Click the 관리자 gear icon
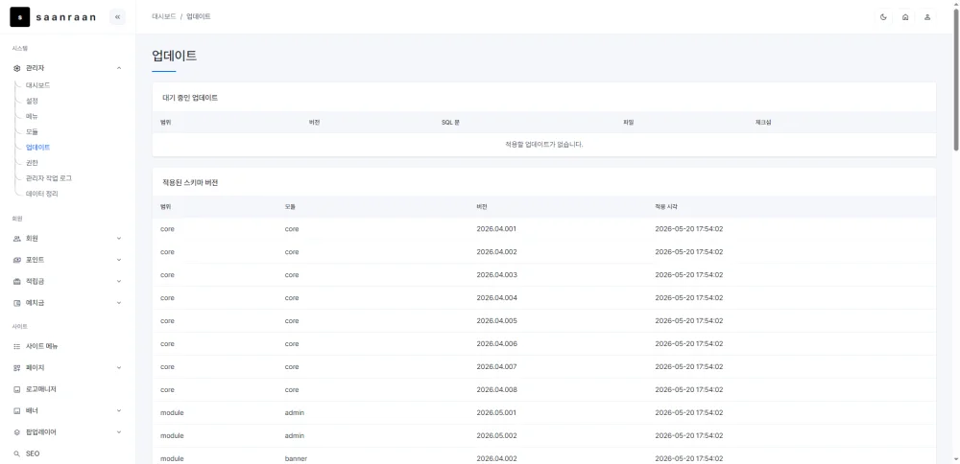 coord(17,68)
